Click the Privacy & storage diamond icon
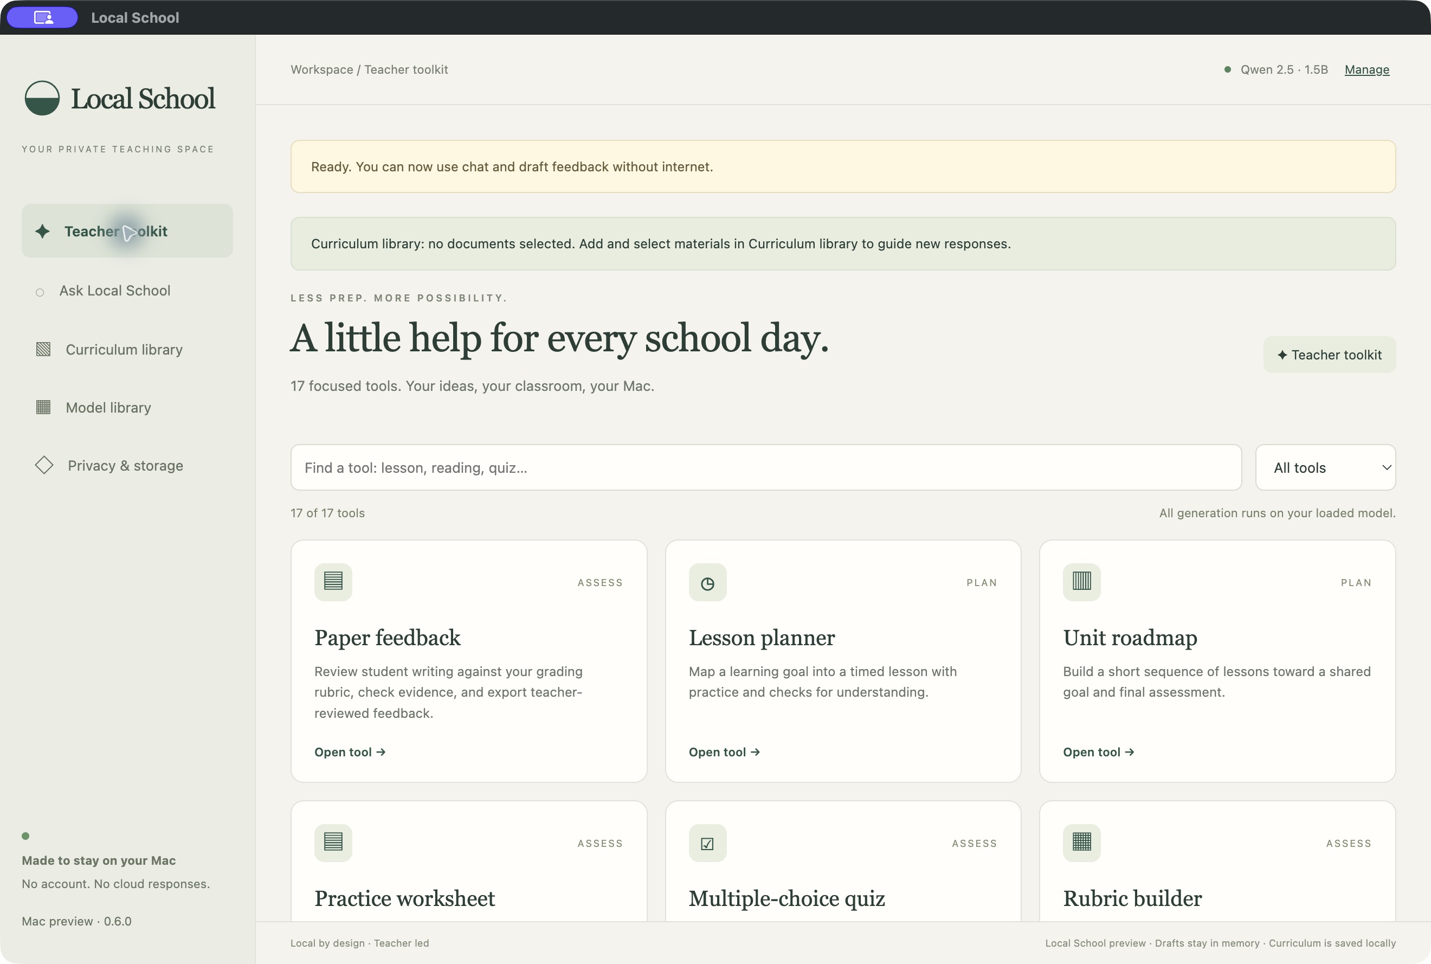The image size is (1431, 964). (x=44, y=465)
